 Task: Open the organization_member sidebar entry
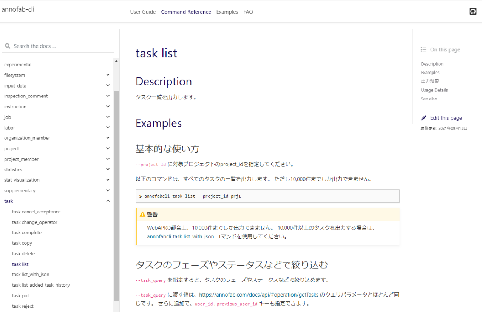pyautogui.click(x=27, y=138)
